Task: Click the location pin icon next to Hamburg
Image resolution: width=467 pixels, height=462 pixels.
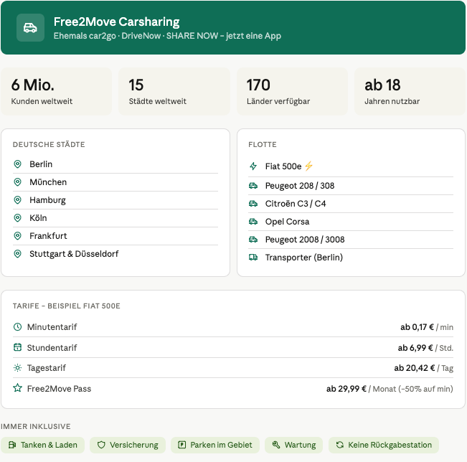Action: (x=17, y=200)
